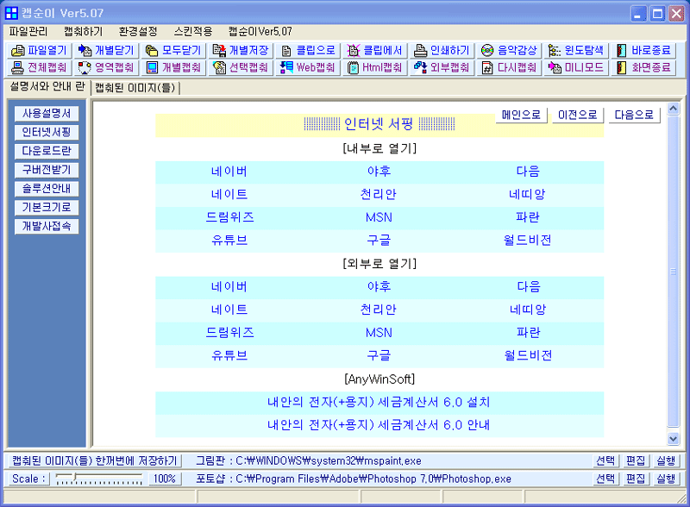Viewport: 690px width, 507px height.
Task: Open the 스킨적용 menu
Action: click(x=193, y=31)
